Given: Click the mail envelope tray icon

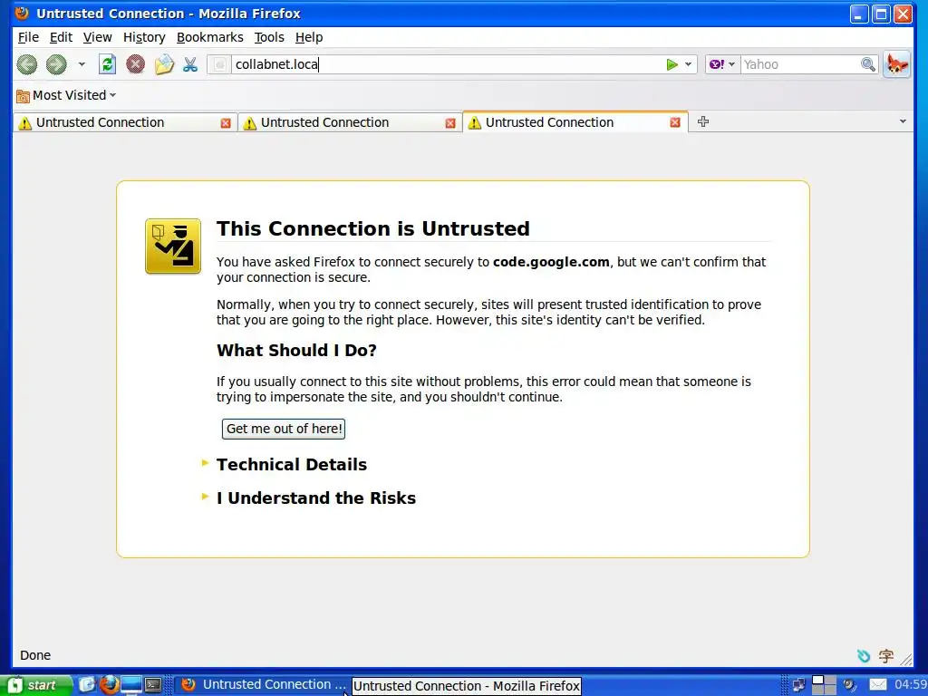Looking at the screenshot, I should pyautogui.click(x=877, y=685).
